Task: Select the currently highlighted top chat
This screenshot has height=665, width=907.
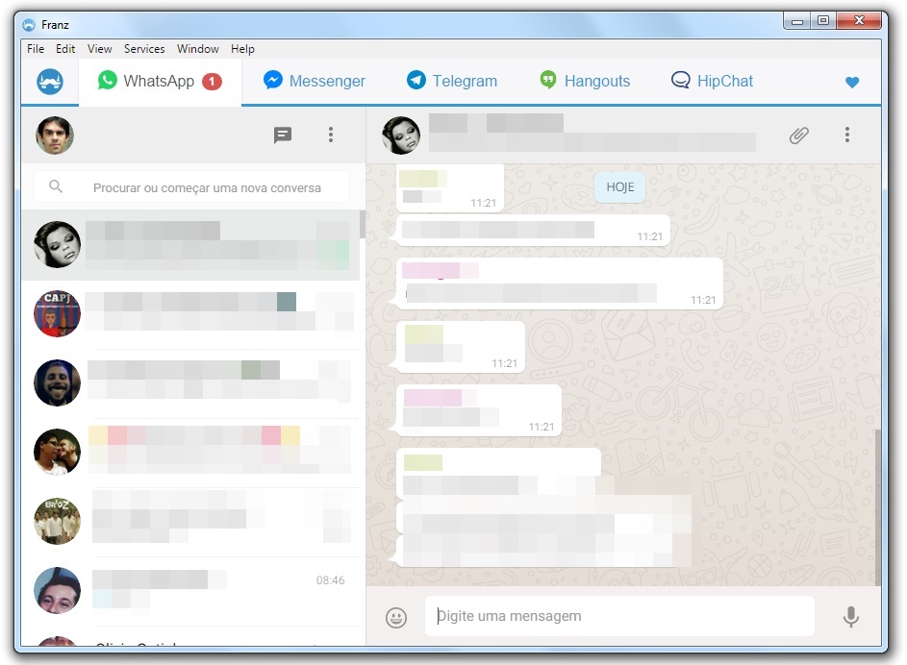Action: coord(190,245)
